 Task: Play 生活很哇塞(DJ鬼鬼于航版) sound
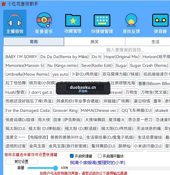click(x=110, y=137)
